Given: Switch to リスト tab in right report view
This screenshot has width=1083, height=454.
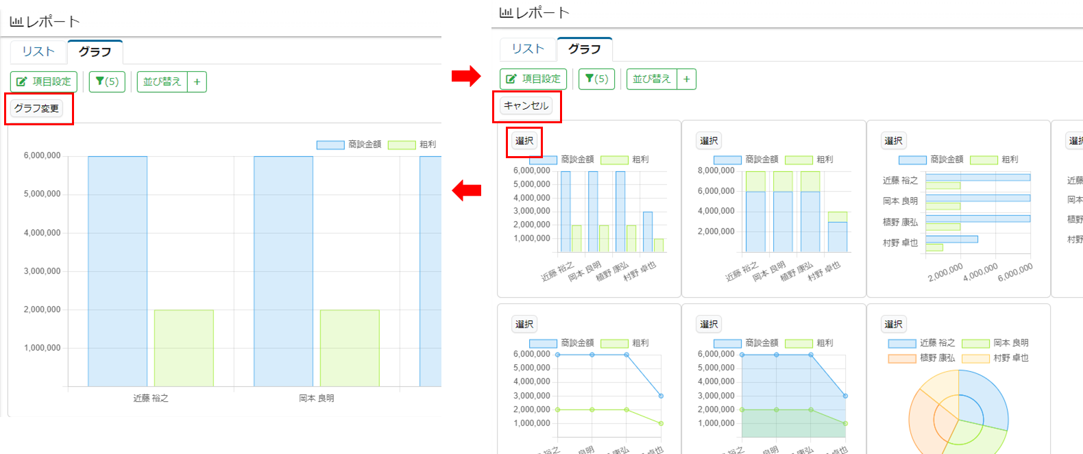Looking at the screenshot, I should [528, 49].
